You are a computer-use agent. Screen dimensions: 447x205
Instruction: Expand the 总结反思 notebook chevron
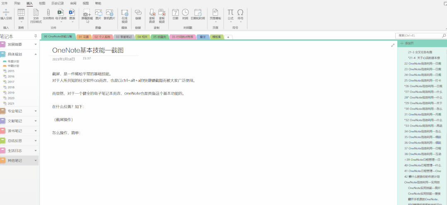(x=36, y=140)
